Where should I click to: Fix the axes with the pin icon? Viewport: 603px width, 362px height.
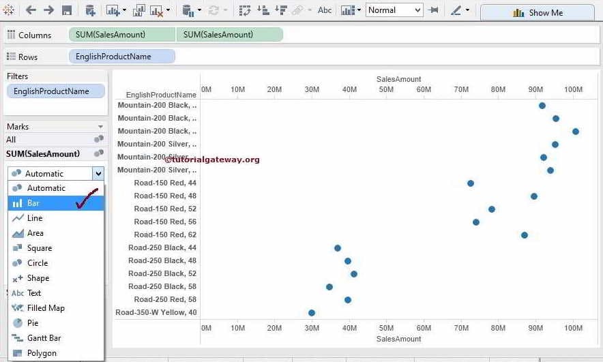pyautogui.click(x=434, y=10)
